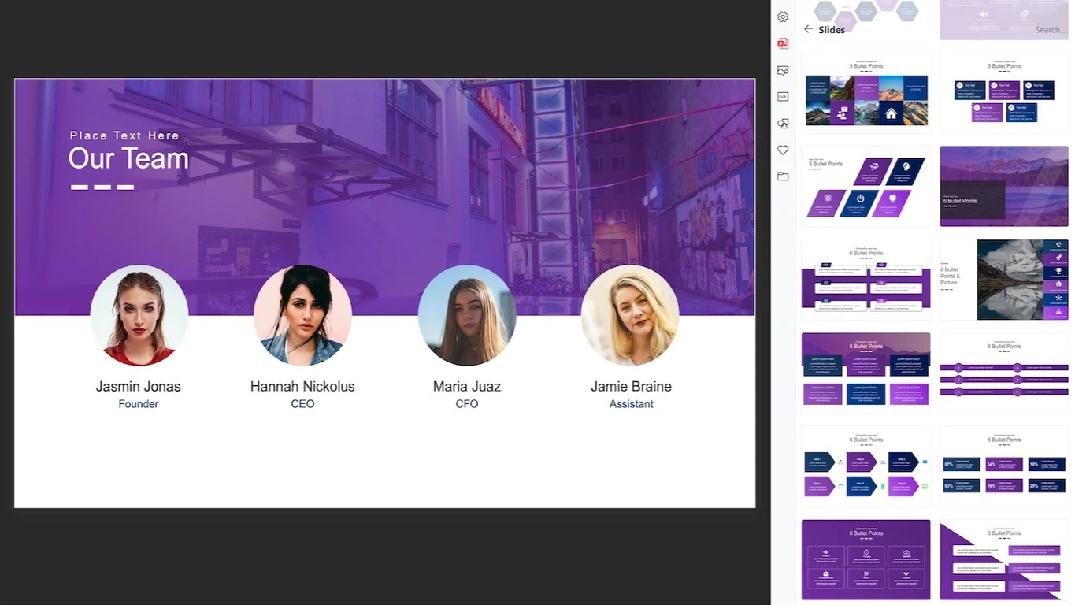Choose the percentage boxes 6 Bullet Points thumbnail

pyautogui.click(x=1004, y=466)
